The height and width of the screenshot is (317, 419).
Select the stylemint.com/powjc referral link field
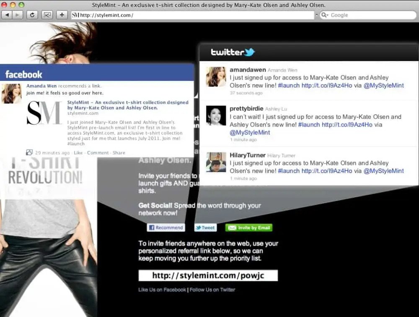tap(208, 276)
